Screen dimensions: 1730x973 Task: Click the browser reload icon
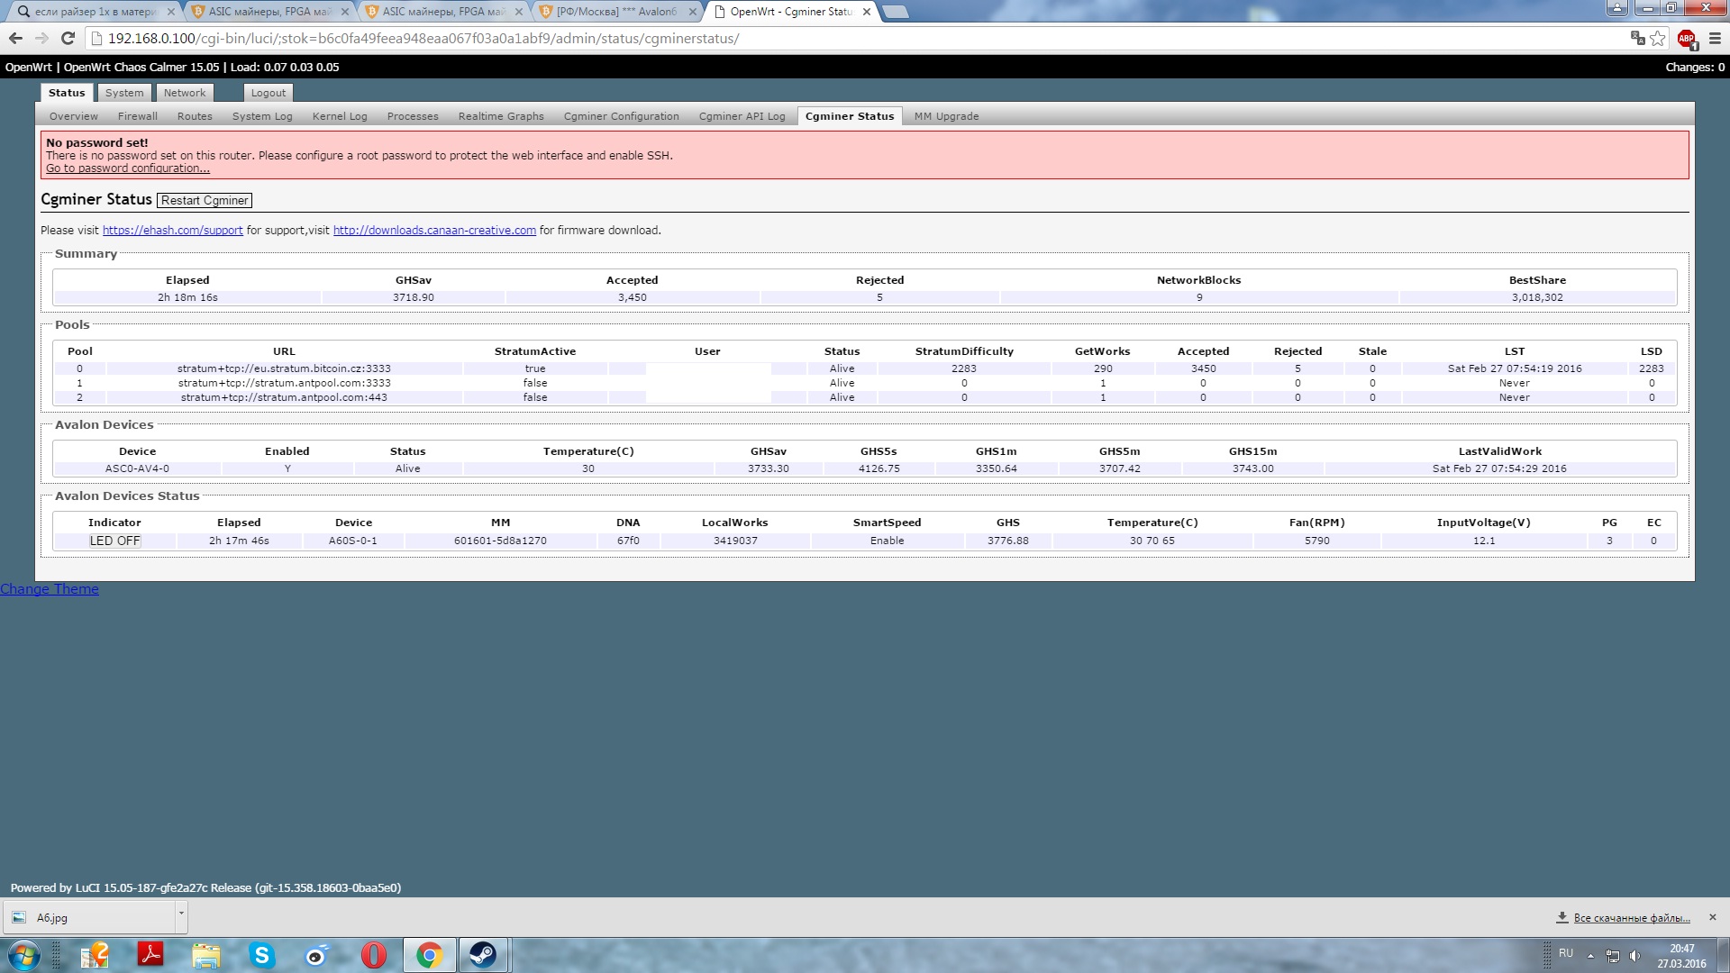[x=68, y=39]
